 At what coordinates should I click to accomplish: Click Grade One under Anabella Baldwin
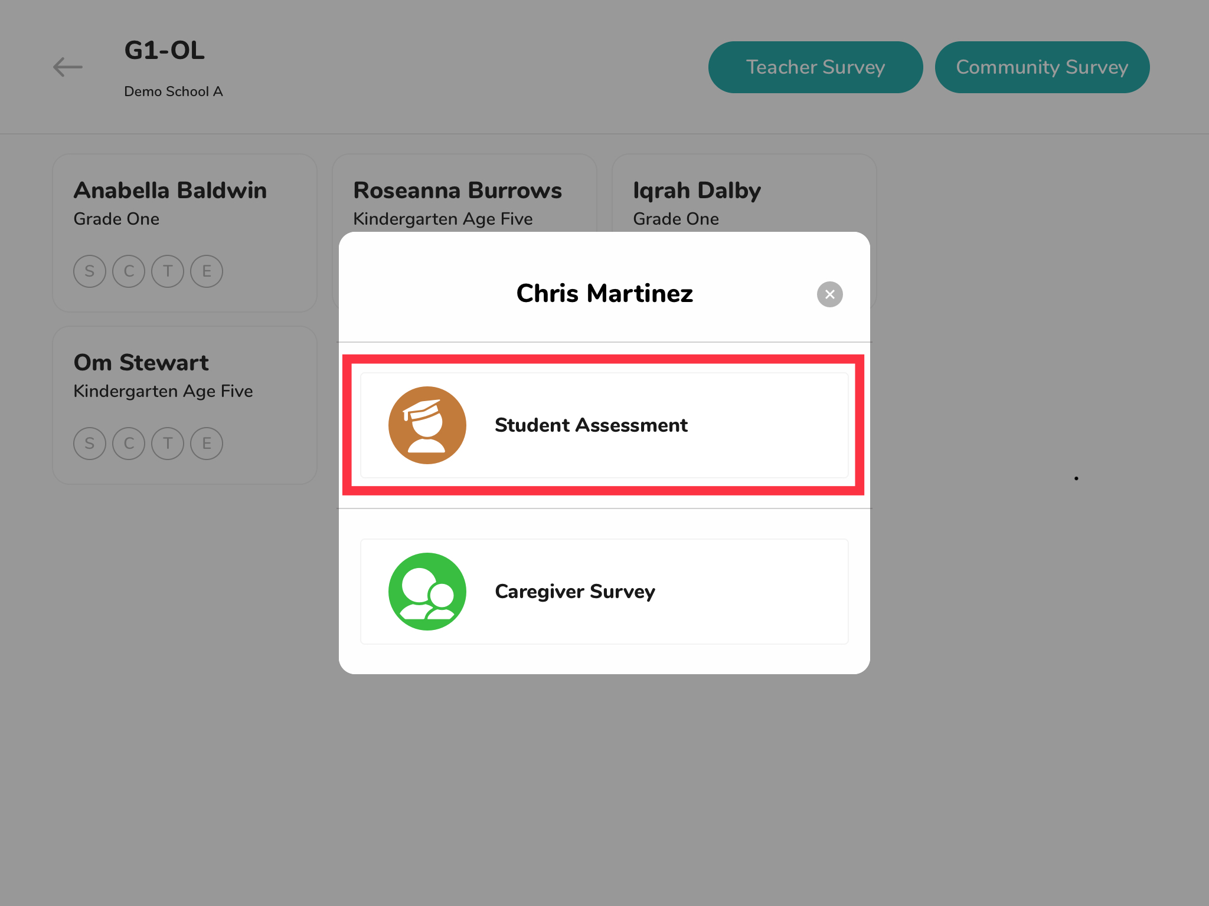click(x=116, y=219)
